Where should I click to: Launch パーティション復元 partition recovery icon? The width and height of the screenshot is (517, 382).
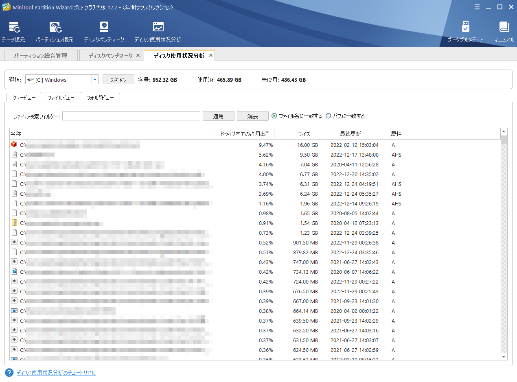click(55, 28)
